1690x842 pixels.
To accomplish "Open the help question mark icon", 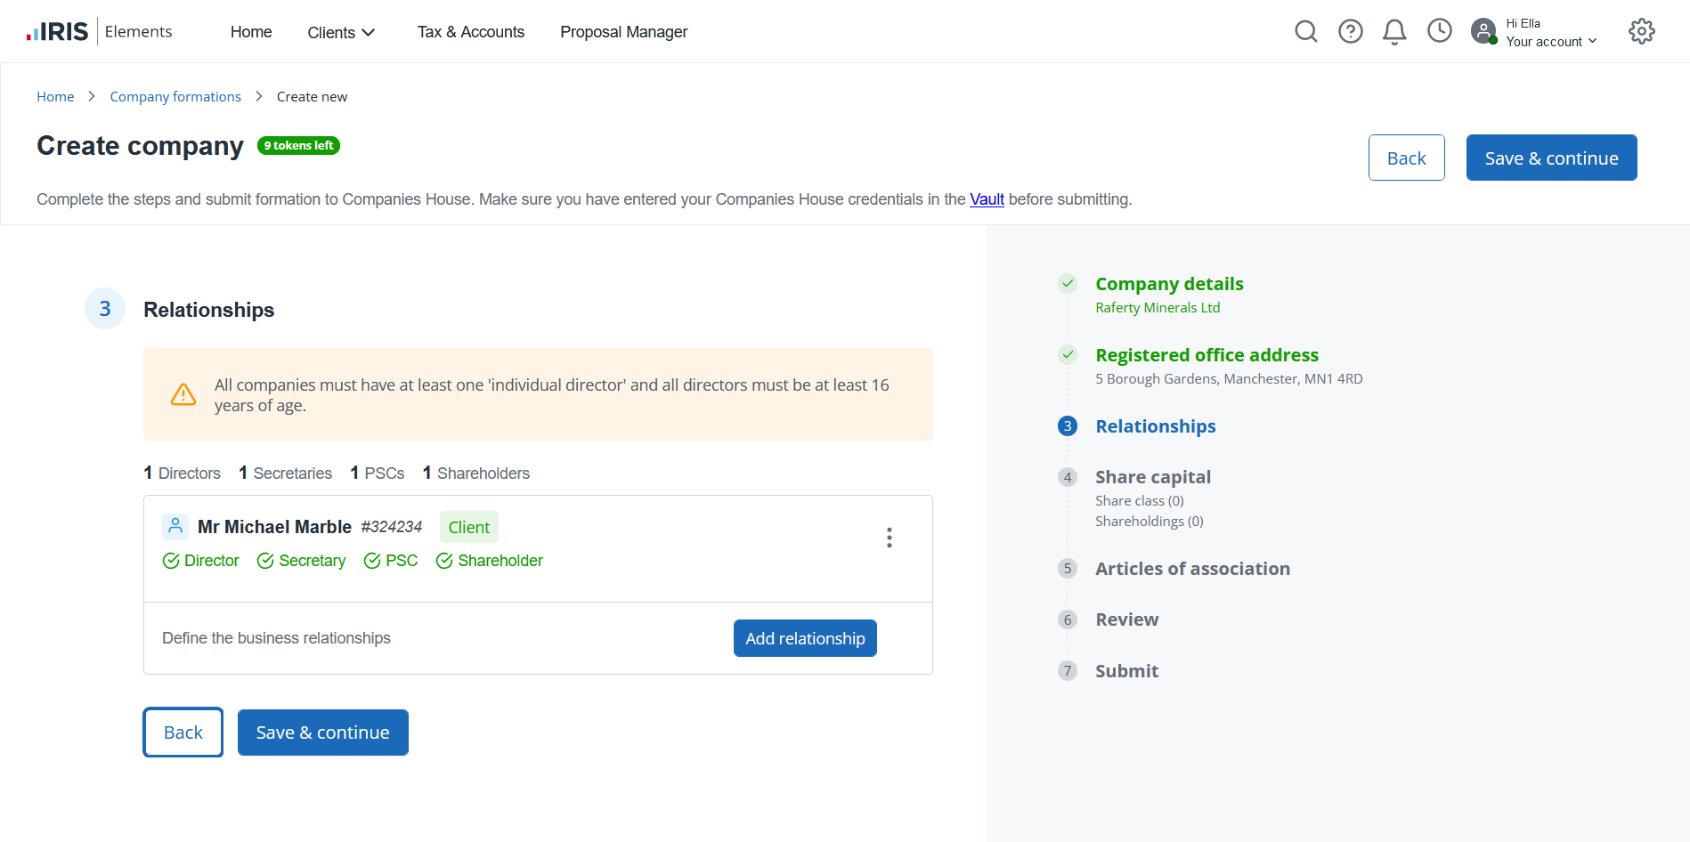I will (x=1350, y=32).
